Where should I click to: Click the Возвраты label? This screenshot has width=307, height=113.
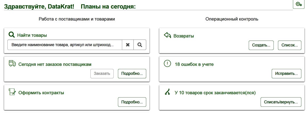(184, 36)
